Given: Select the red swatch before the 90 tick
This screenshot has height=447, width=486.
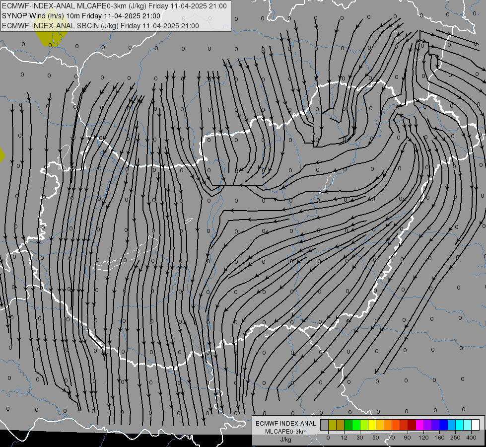Looking at the screenshot, I should point(404,425).
